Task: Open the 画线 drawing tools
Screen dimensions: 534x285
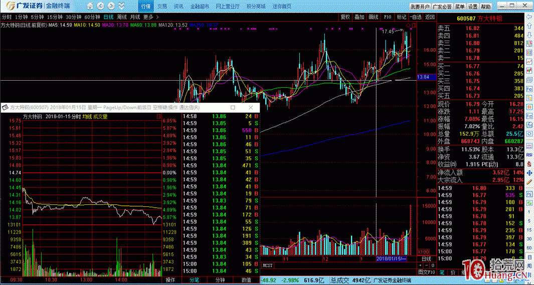Action: click(x=374, y=17)
